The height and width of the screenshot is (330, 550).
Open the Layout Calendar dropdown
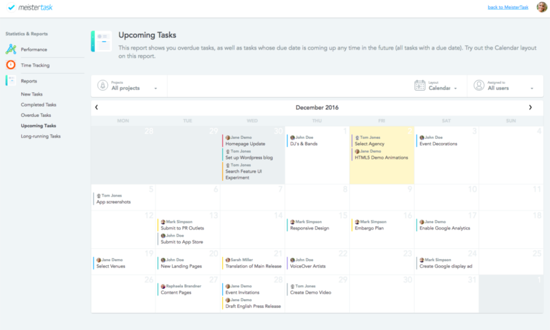[x=456, y=89]
